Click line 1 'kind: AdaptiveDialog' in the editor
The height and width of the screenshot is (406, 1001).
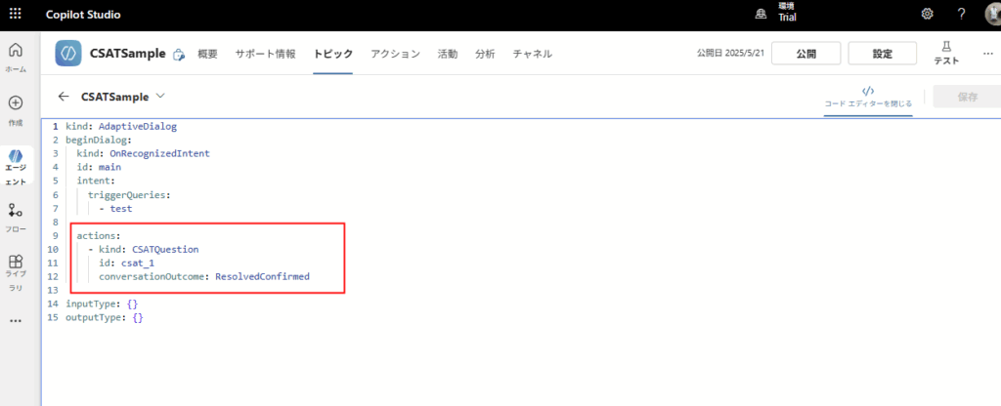[x=121, y=126]
